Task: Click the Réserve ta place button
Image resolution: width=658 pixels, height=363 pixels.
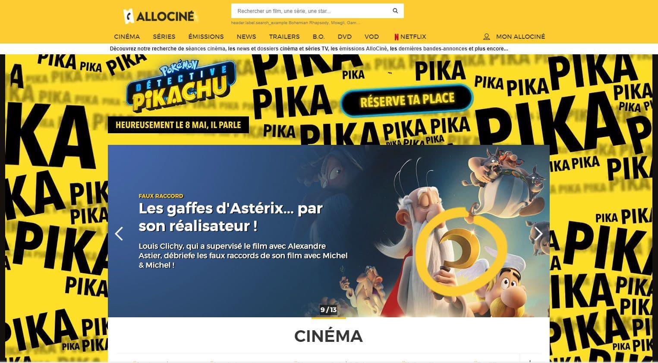Action: click(x=407, y=100)
